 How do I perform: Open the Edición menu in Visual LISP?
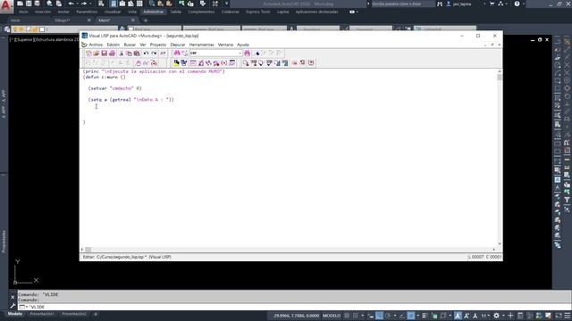pyautogui.click(x=114, y=45)
